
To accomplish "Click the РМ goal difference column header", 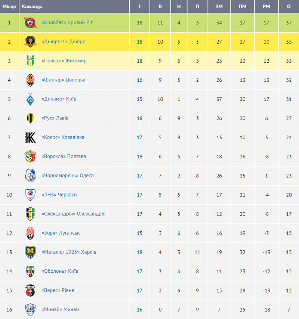I will click(266, 6).
